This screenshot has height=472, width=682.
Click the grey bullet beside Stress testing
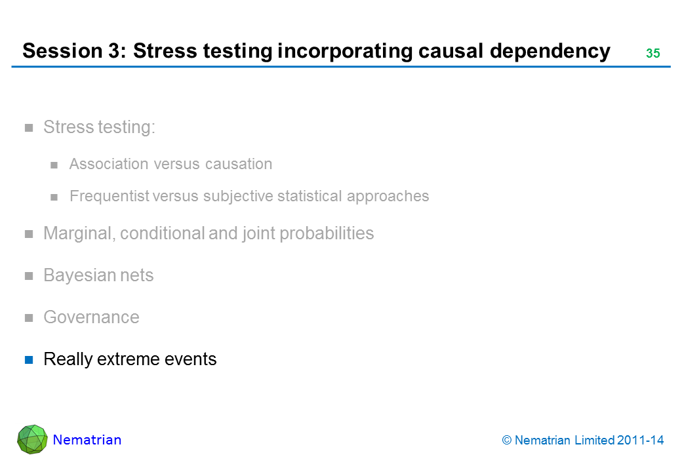[29, 128]
